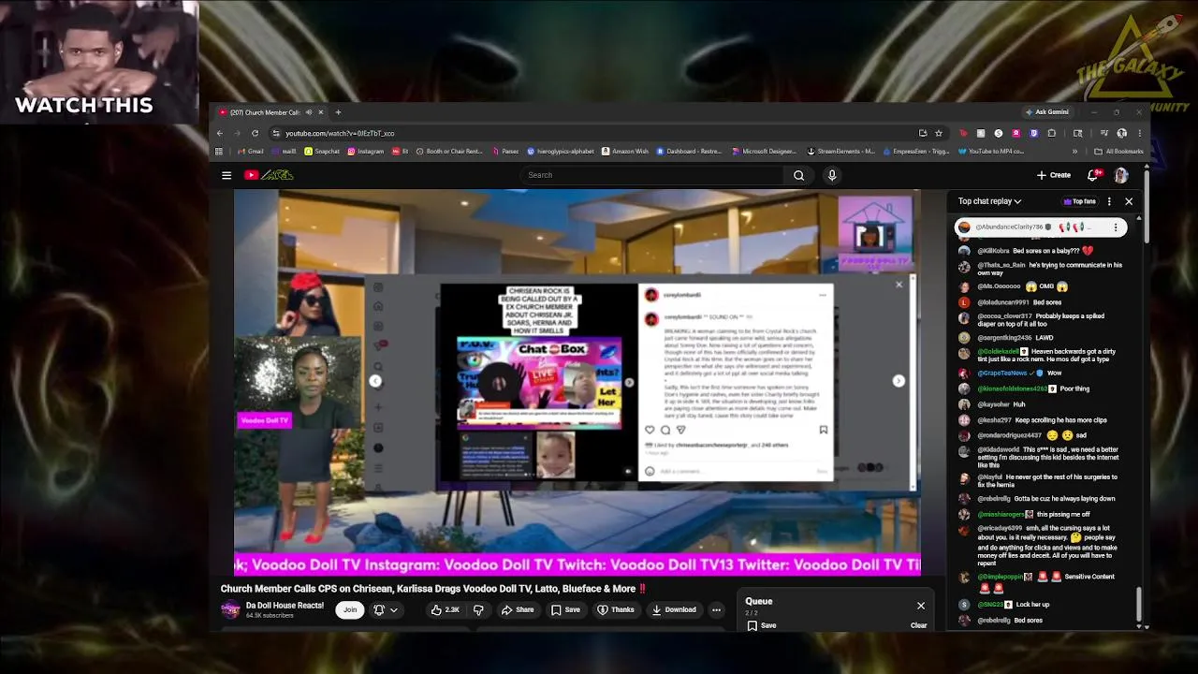Click the chat scrollbar
Image resolution: width=1198 pixels, height=674 pixels.
[1139, 603]
